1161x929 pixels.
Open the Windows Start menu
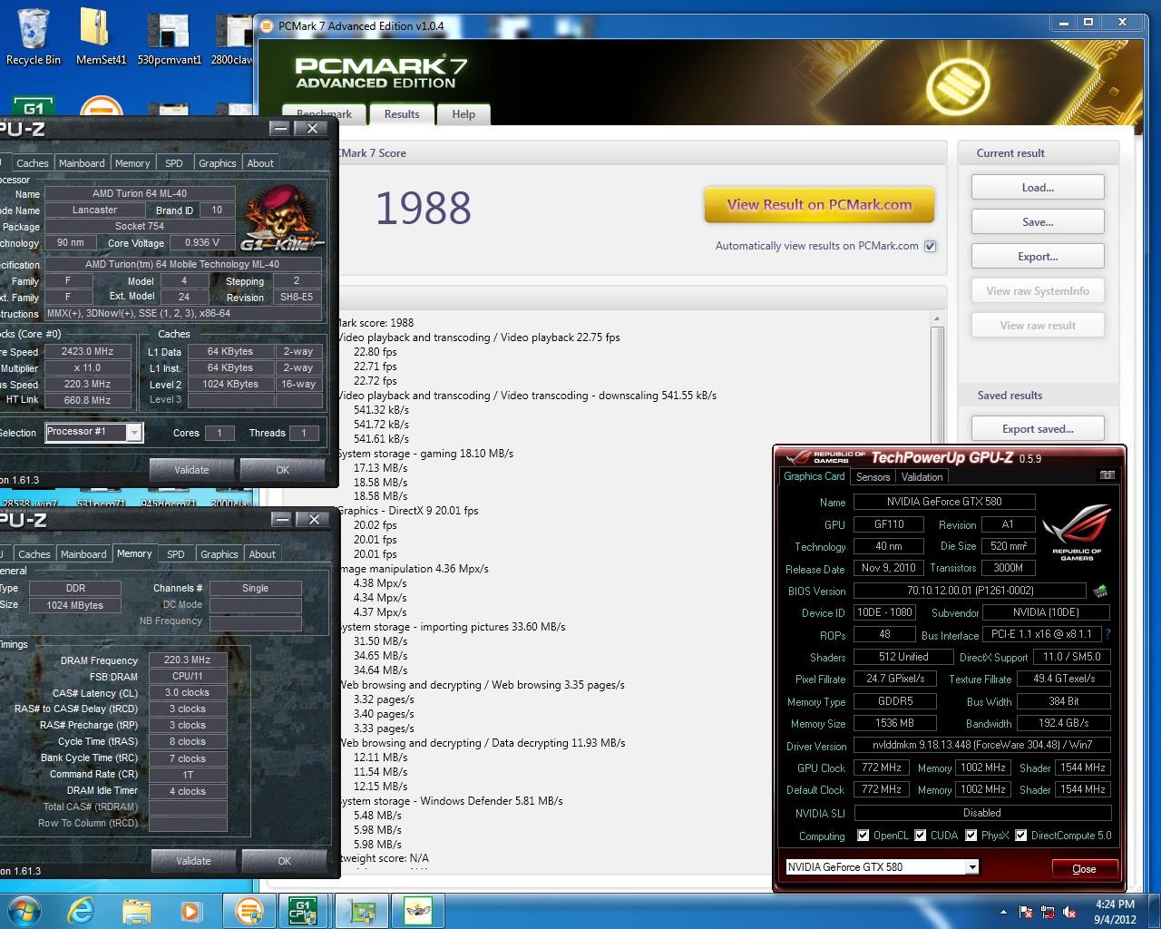(24, 910)
